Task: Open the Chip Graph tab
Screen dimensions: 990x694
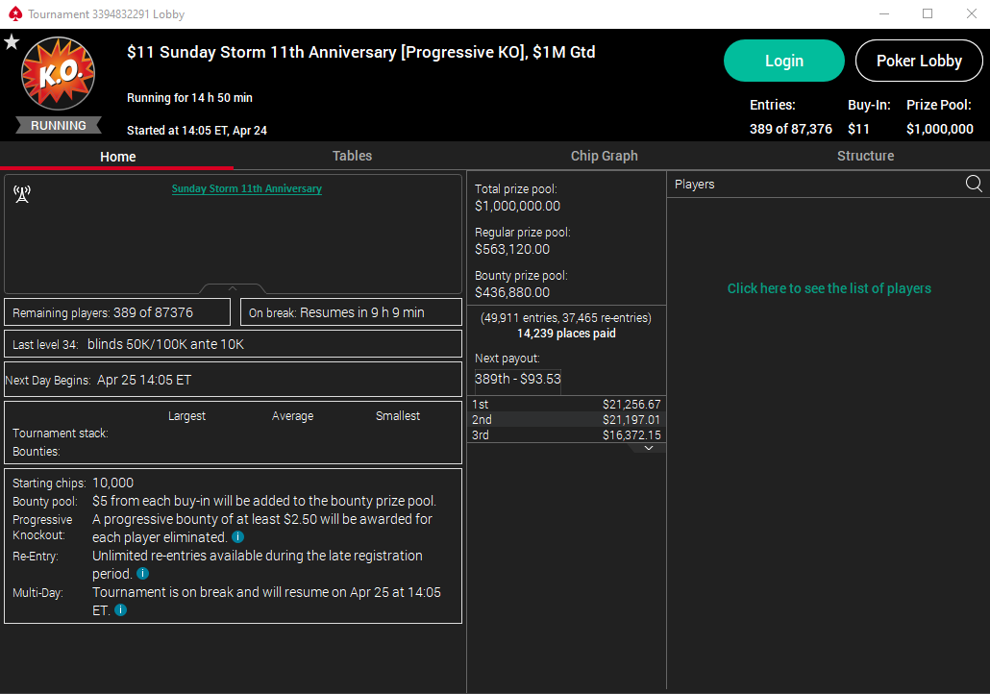Action: point(605,156)
